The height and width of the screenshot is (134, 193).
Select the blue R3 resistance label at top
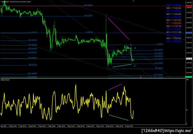(174, 5)
